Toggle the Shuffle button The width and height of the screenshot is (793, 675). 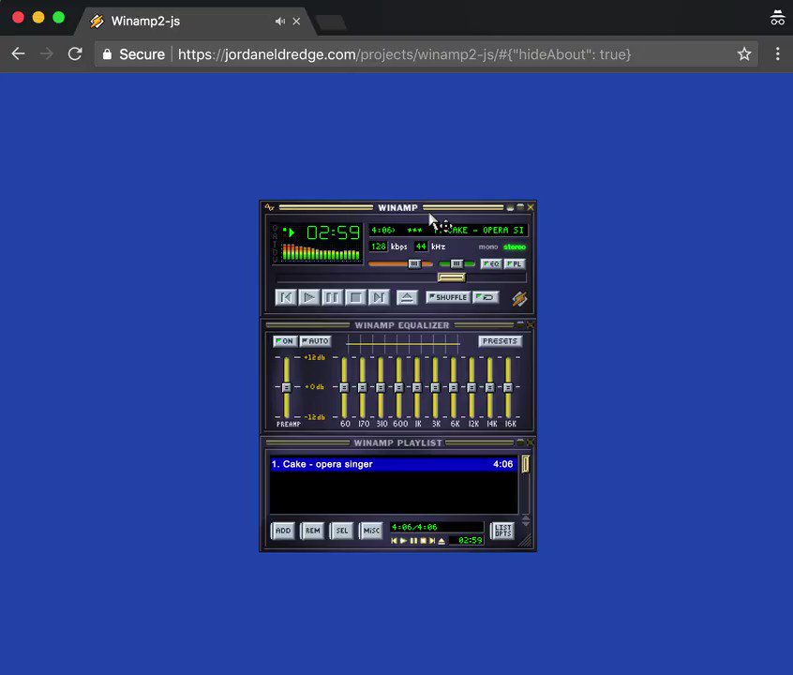pyautogui.click(x=448, y=297)
